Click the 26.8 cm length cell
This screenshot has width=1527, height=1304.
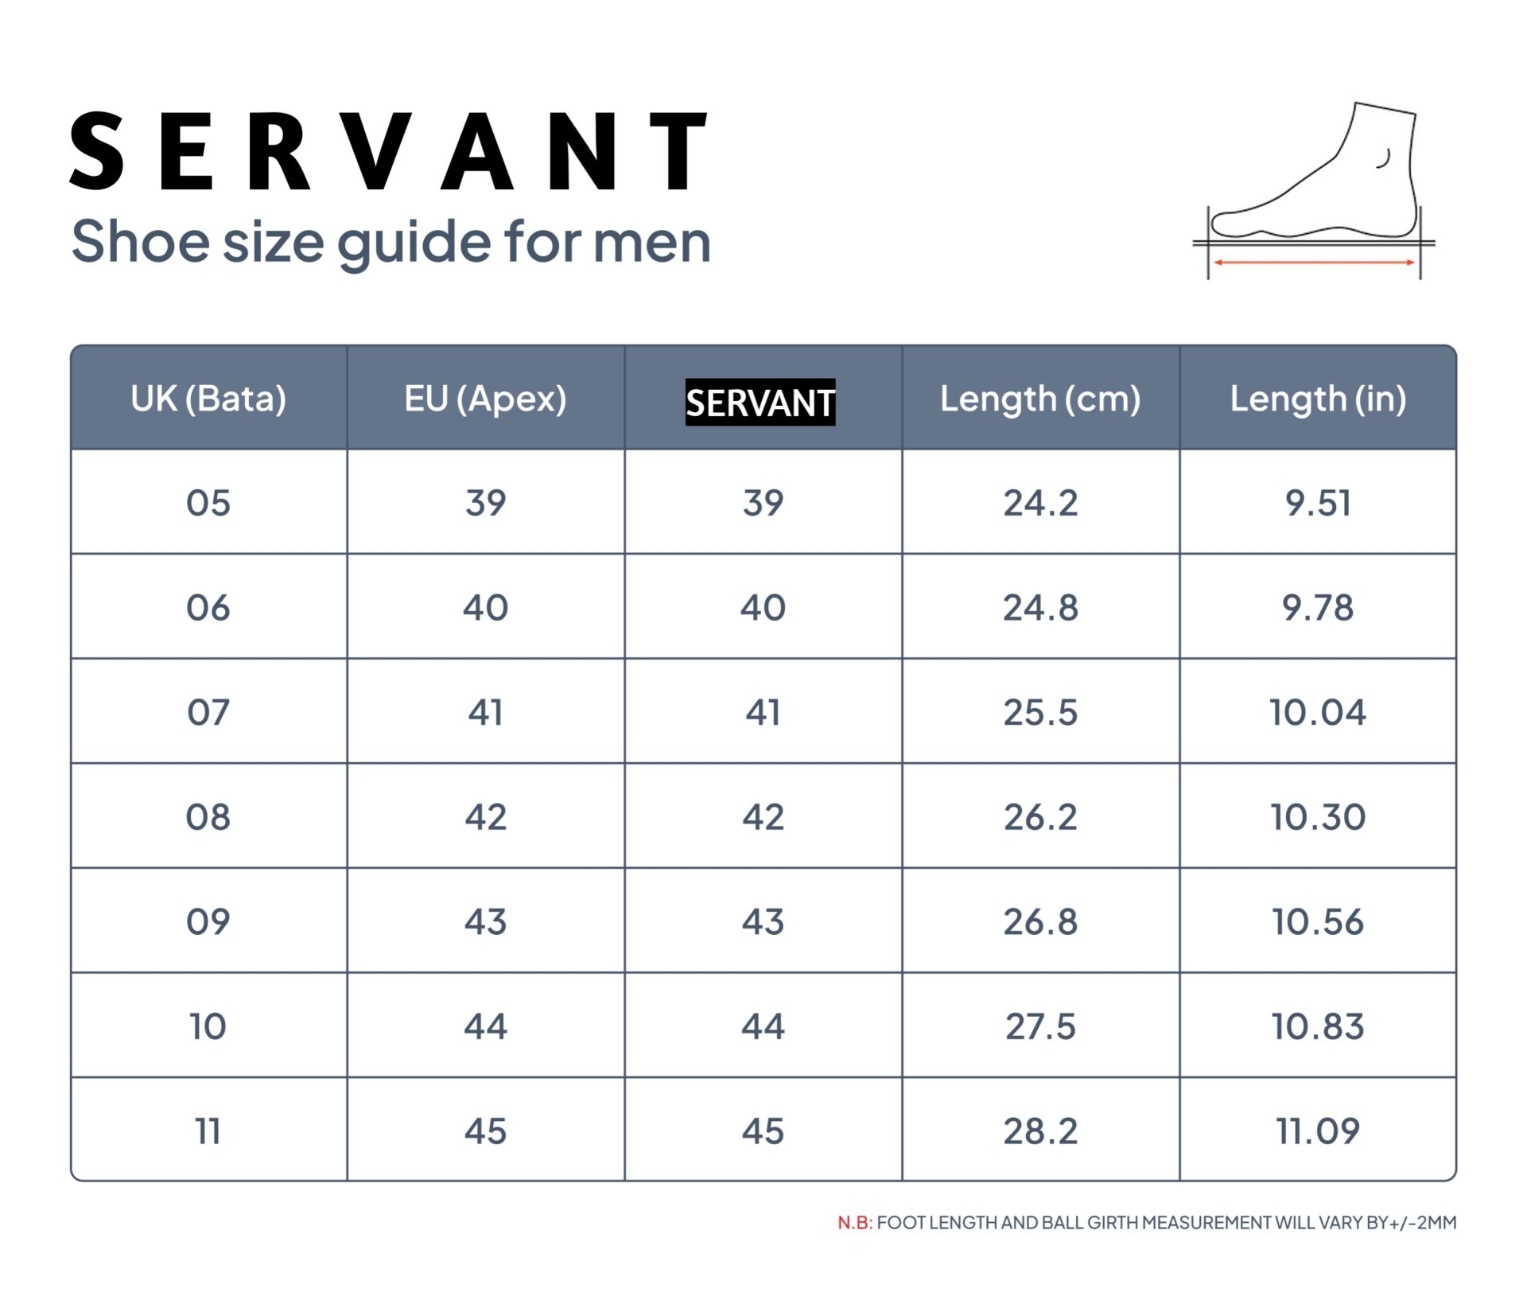(x=1040, y=921)
